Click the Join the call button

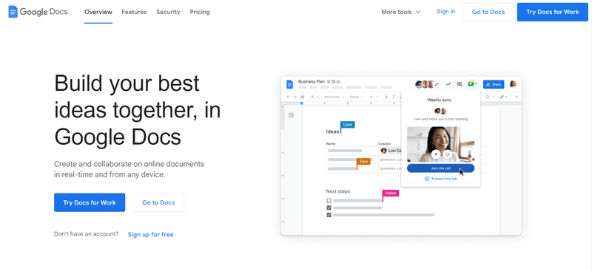click(x=440, y=168)
